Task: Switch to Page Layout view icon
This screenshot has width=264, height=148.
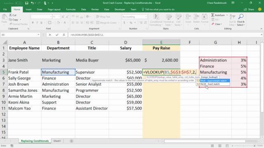Action: pos(220,146)
